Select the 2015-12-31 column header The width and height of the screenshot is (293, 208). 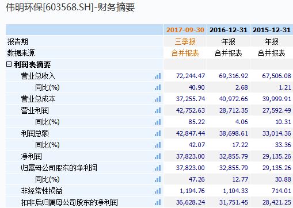pyautogui.click(x=272, y=30)
